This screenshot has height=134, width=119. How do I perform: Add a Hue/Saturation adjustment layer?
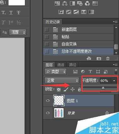click(57, 3)
